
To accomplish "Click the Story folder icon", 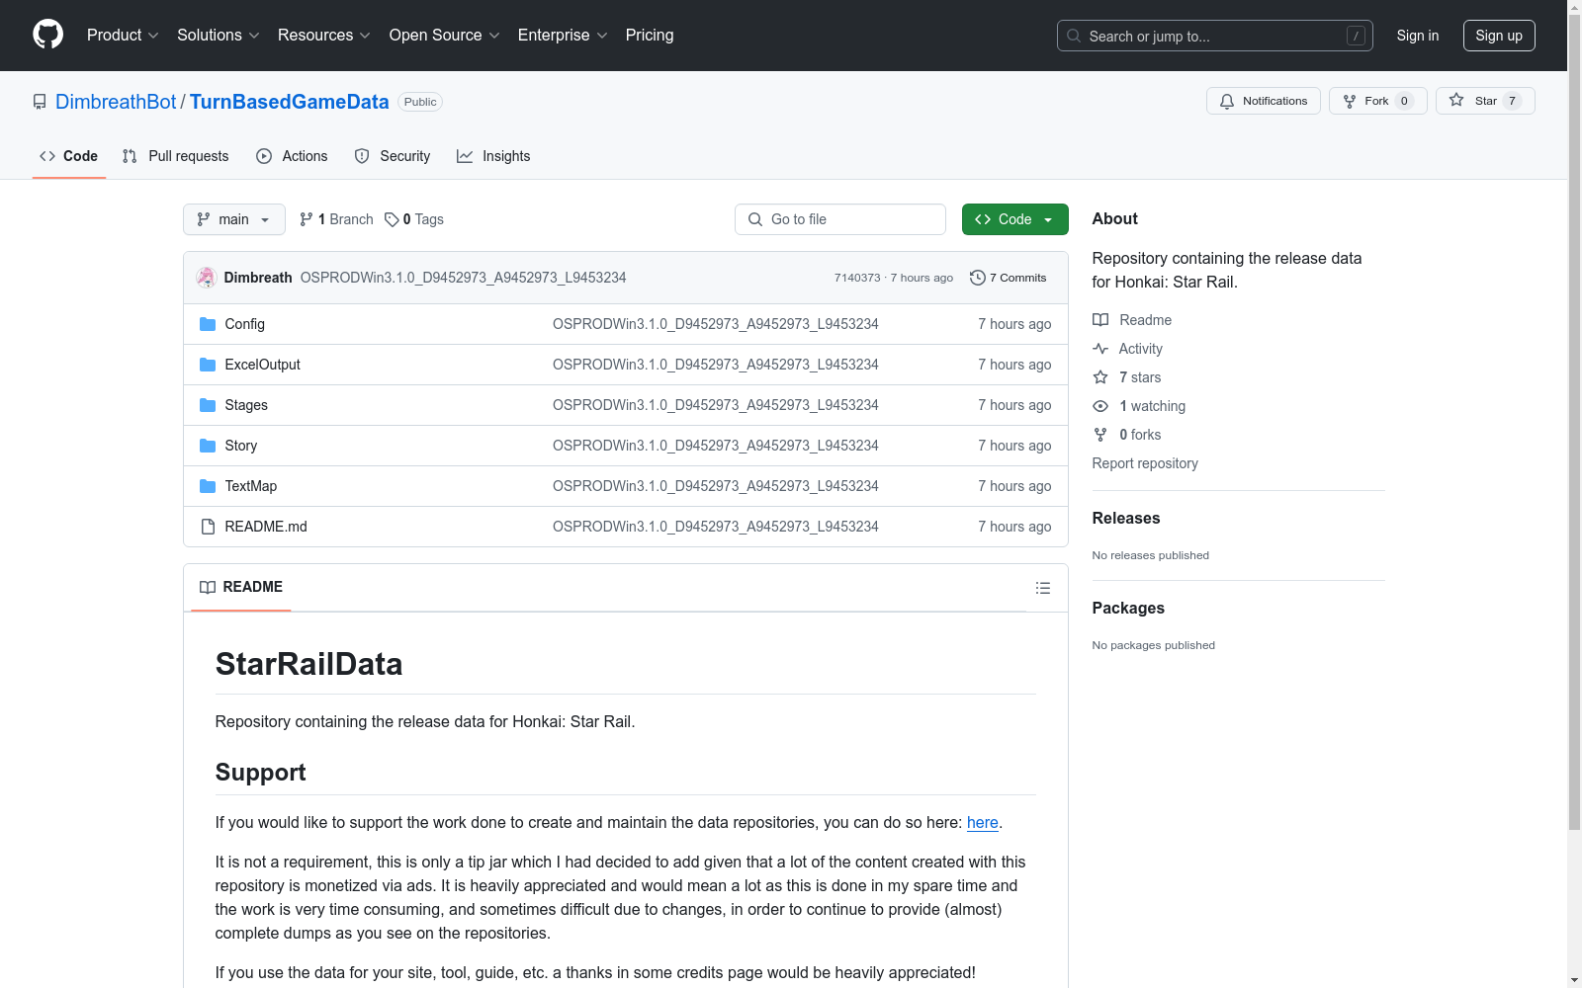I will [x=208, y=446].
